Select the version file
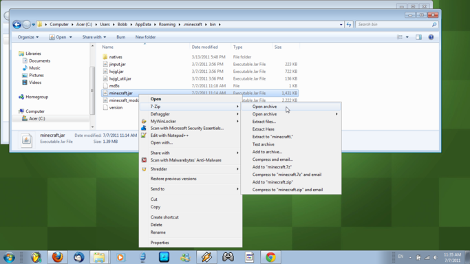The image size is (470, 264). coord(116,107)
